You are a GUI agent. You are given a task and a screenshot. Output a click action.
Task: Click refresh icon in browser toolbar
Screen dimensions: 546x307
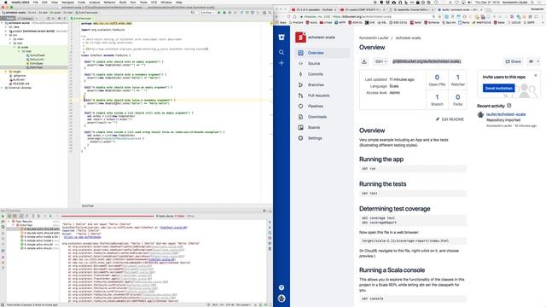tap(288, 16)
